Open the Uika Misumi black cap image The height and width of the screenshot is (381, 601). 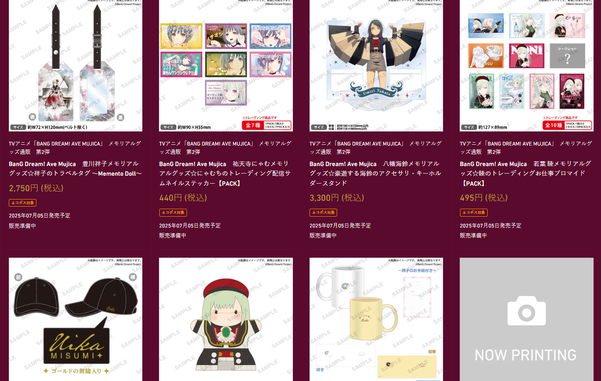pos(75,319)
